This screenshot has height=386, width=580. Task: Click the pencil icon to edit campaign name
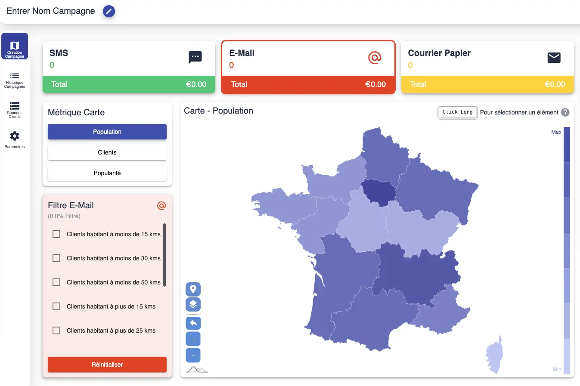coord(109,11)
